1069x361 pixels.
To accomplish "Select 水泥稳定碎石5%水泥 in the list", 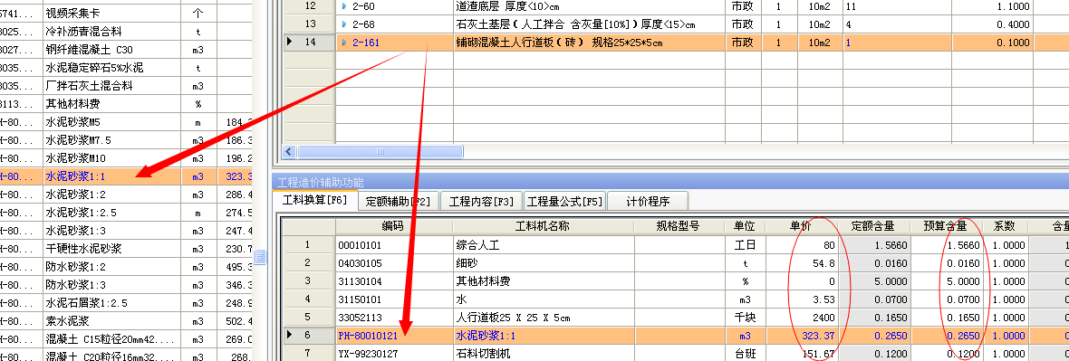I will (x=94, y=68).
